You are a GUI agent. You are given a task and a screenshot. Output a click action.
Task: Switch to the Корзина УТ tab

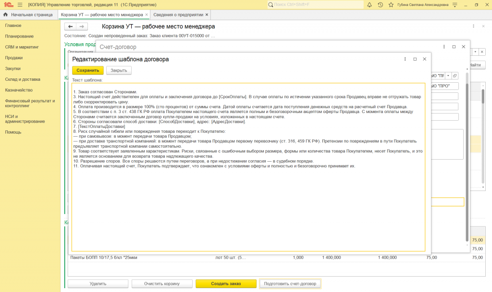(104, 15)
